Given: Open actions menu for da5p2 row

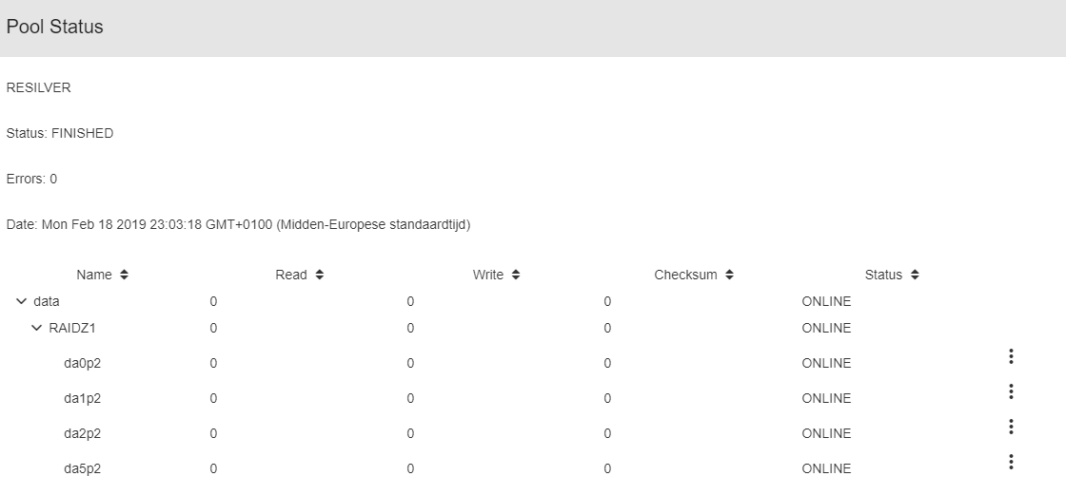Looking at the screenshot, I should [x=1011, y=462].
